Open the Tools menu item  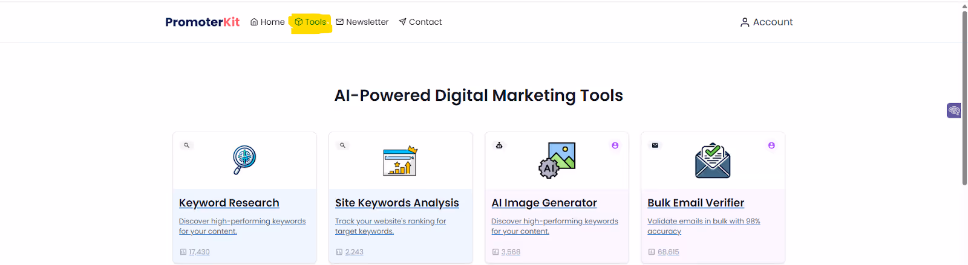(x=310, y=22)
